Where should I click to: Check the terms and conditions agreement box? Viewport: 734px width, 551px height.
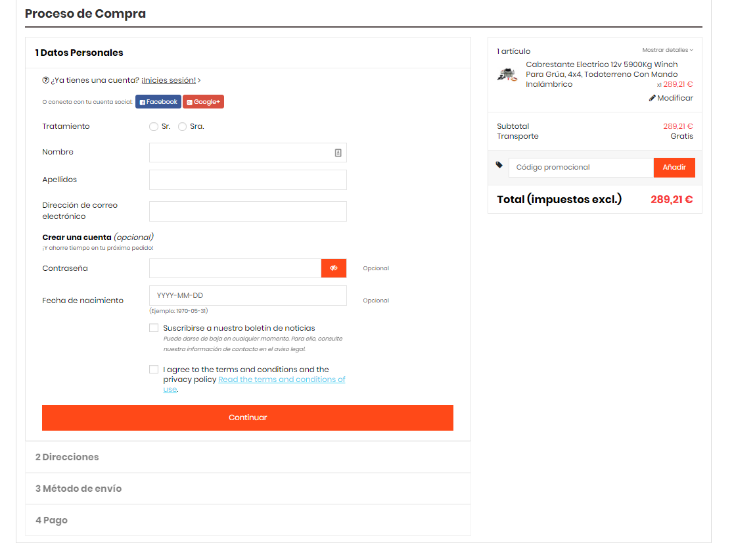click(154, 370)
